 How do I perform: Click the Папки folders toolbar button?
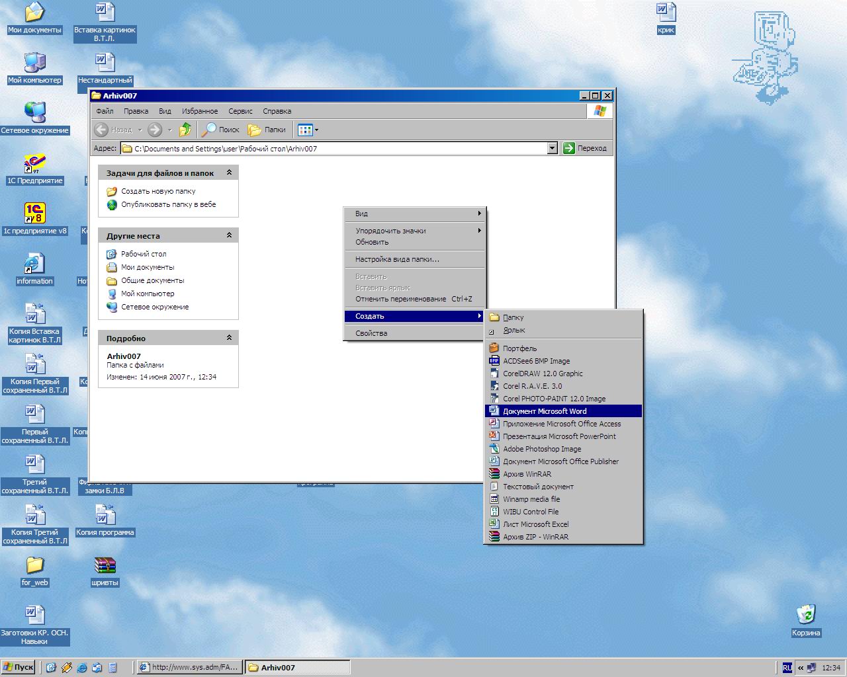(267, 130)
